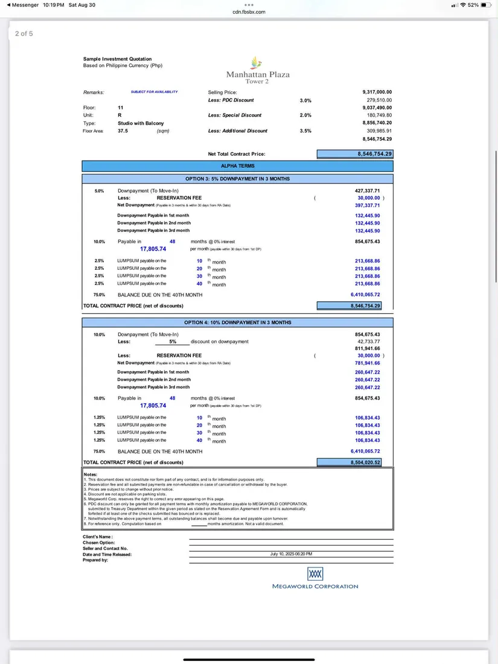Viewport: 498px width, 664px height.
Task: Select the Option 4 10% Downpayment header
Action: [x=237, y=322]
